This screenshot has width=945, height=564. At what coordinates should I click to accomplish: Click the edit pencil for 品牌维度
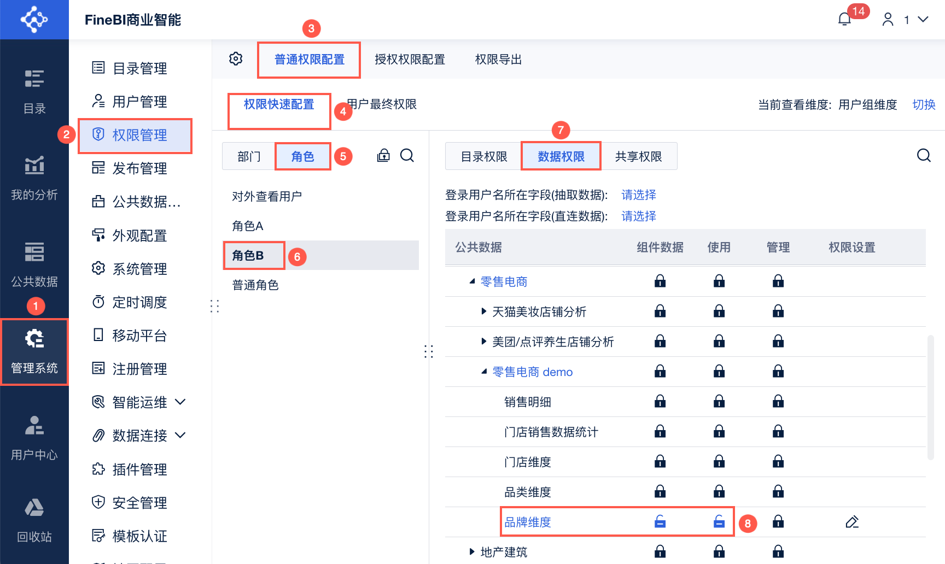(852, 522)
